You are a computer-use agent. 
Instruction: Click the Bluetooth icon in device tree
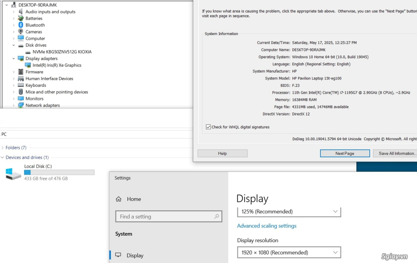click(x=21, y=25)
